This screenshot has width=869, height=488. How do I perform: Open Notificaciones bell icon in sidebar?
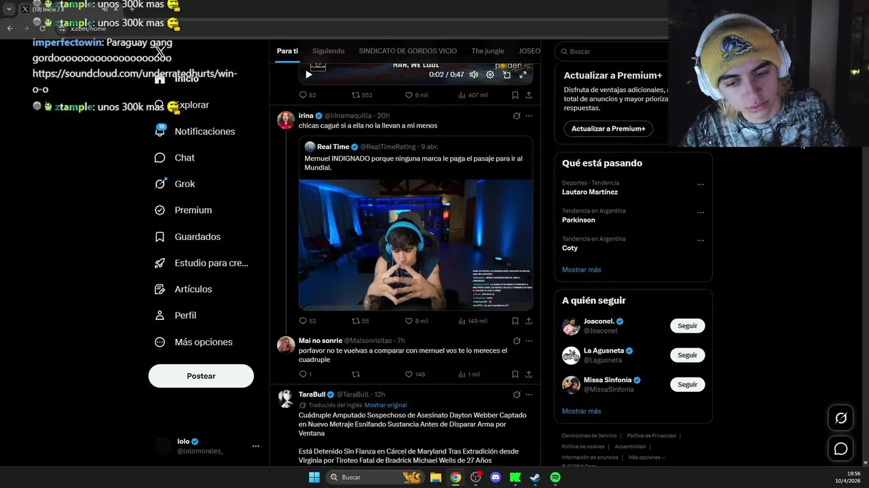click(x=160, y=131)
